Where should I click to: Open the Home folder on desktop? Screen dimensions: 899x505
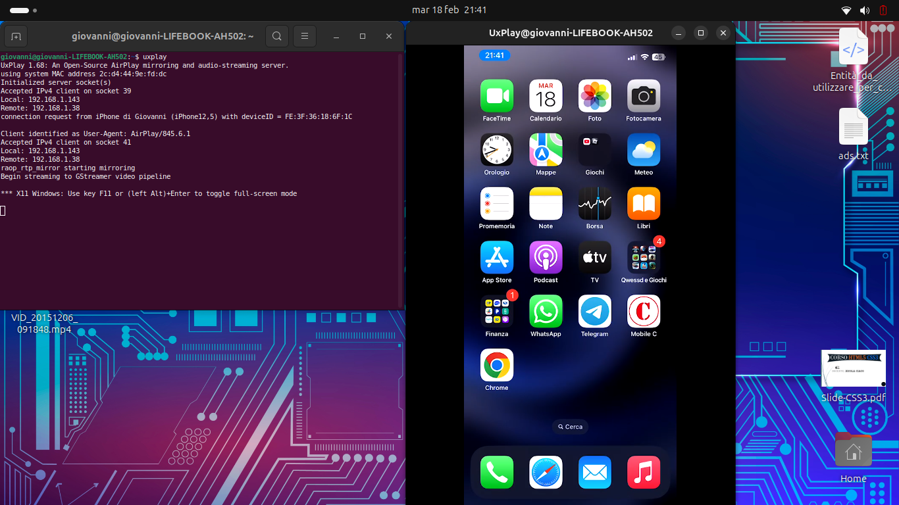(854, 458)
